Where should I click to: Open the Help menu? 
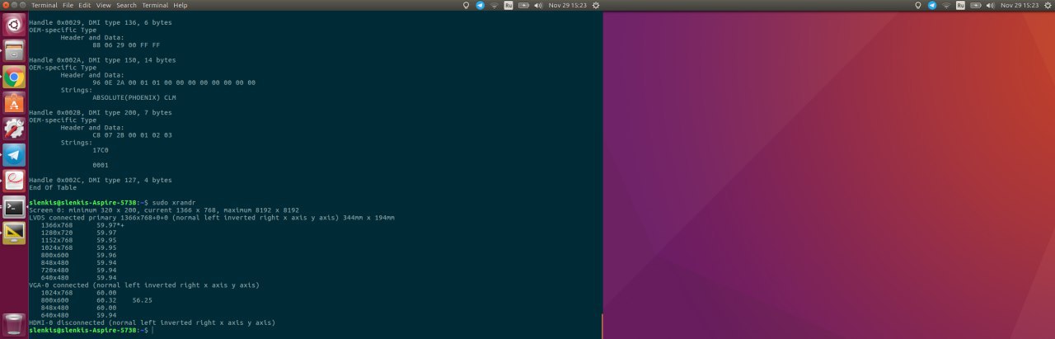181,5
